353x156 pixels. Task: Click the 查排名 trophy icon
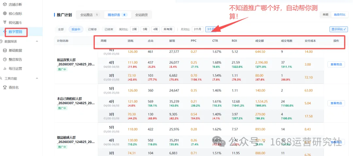(x=5, y=87)
